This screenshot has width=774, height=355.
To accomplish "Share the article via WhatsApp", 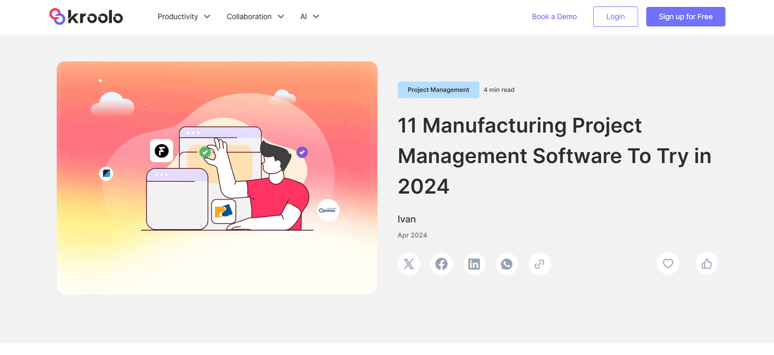I will point(507,264).
